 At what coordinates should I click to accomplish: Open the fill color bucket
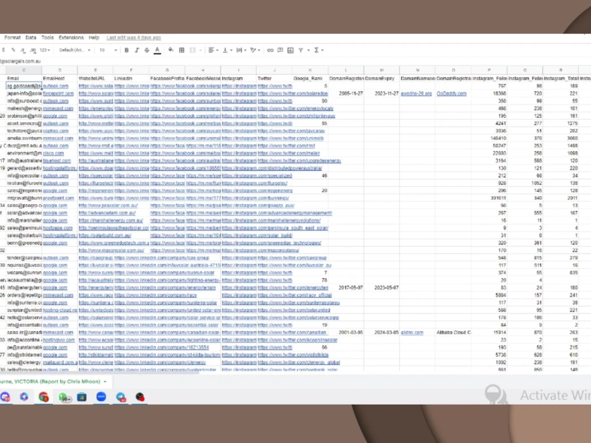171,50
